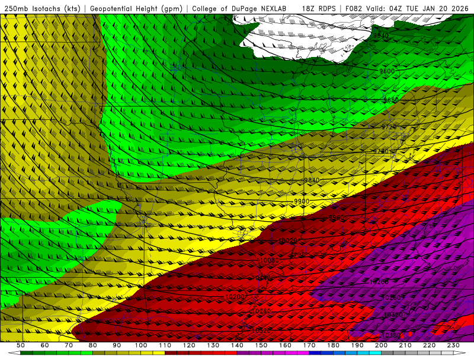Screen dimensions: 474x356
Task: Click the 'Geopotential Height (gpm)' title text
Action: pyautogui.click(x=136, y=8)
